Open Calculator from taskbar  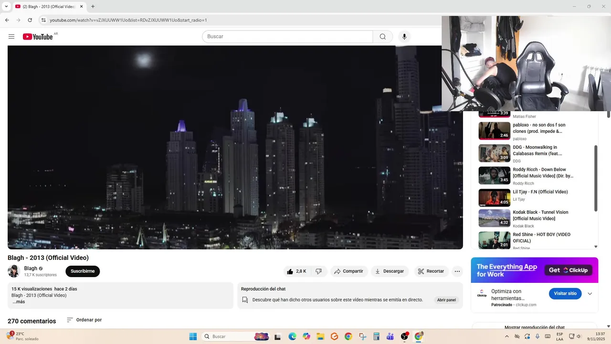pyautogui.click(x=376, y=336)
